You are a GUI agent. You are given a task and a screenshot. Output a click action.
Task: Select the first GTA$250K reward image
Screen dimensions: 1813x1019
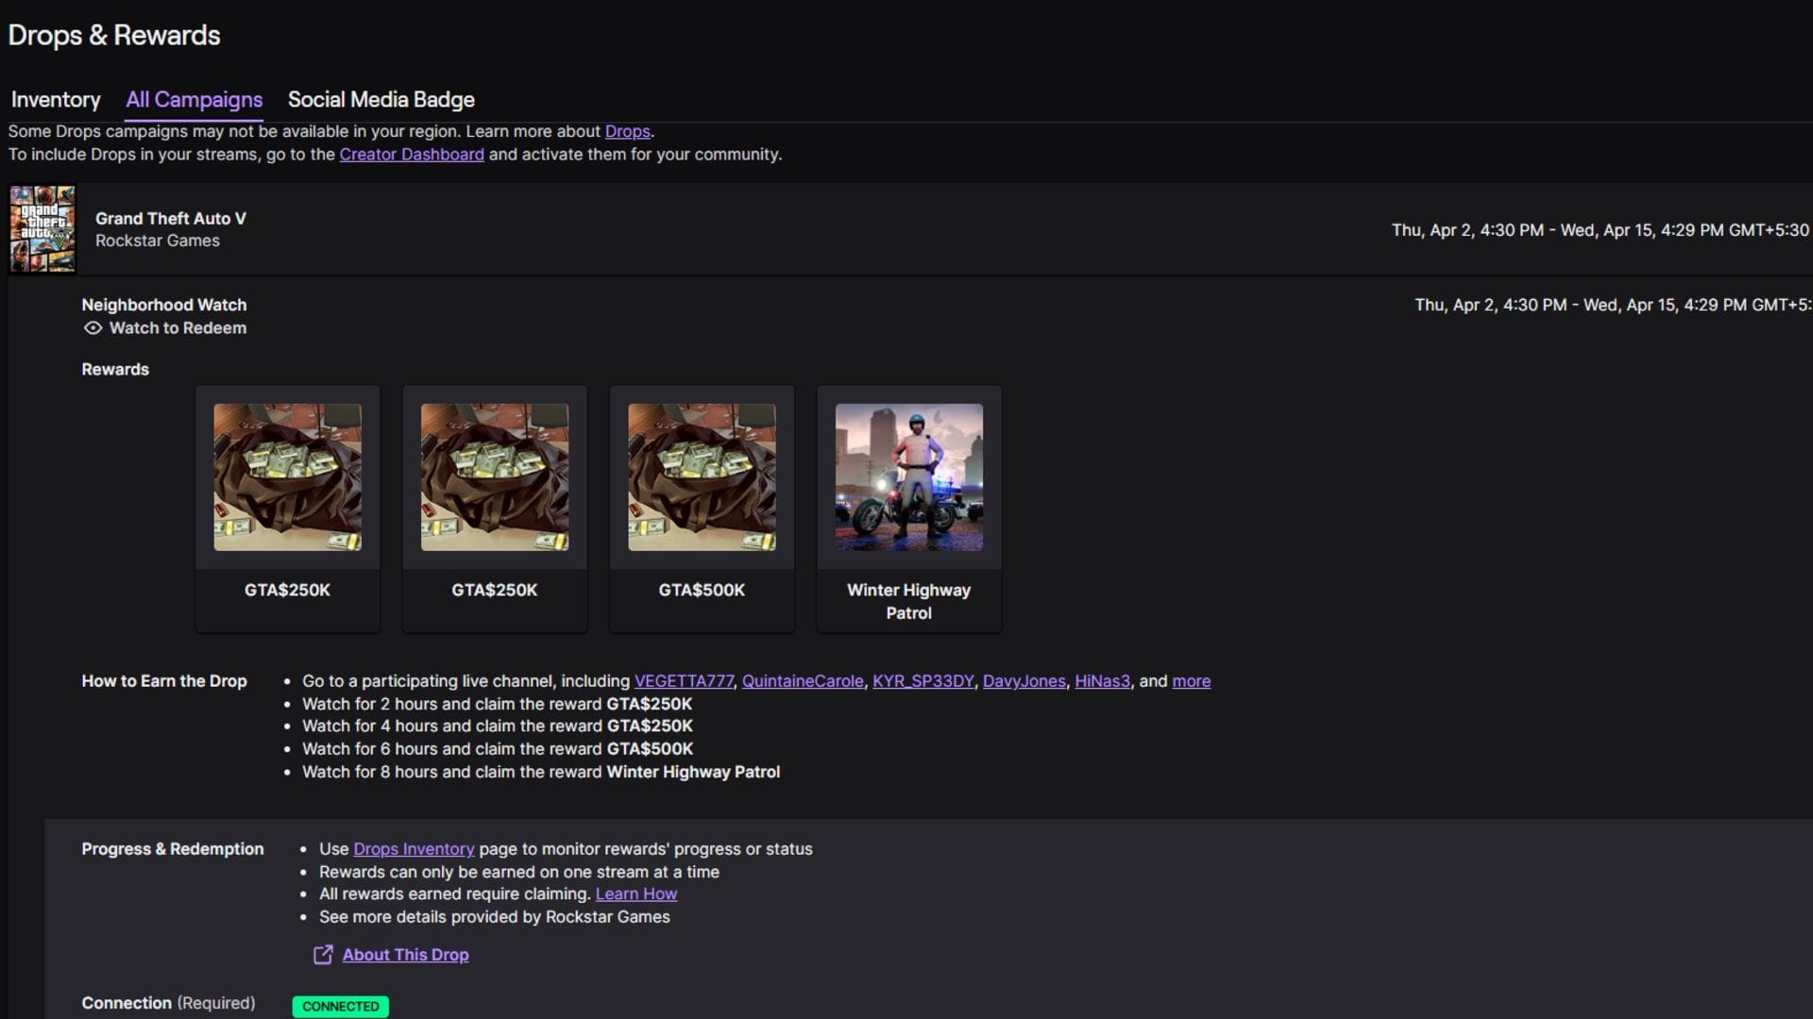[287, 477]
